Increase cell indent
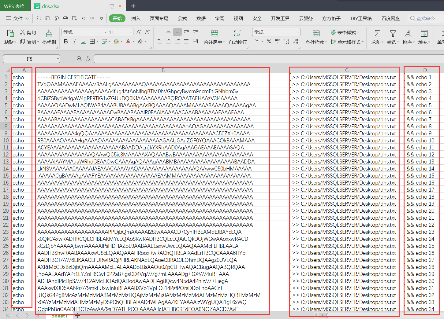The width and height of the screenshot is (444, 319). 195,32
